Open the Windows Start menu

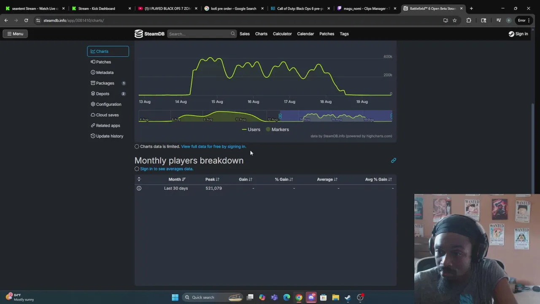coord(175,297)
